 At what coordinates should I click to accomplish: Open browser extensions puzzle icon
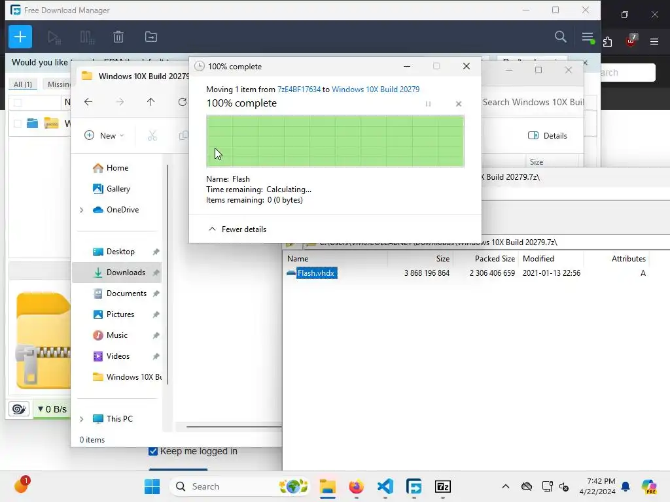coord(607,41)
